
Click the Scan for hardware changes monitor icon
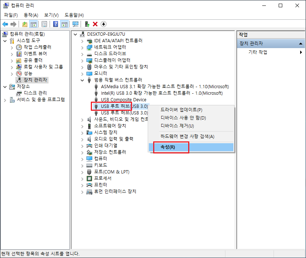(75, 24)
